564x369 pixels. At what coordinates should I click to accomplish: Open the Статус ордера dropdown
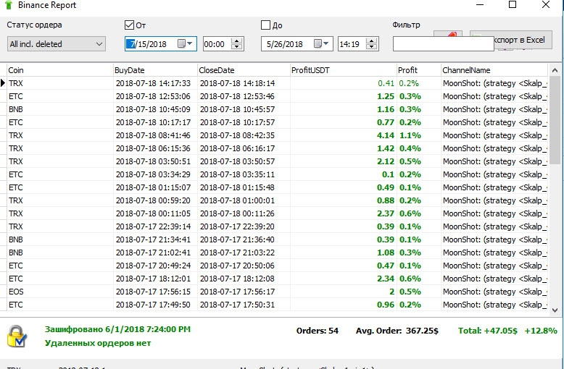pyautogui.click(x=56, y=44)
